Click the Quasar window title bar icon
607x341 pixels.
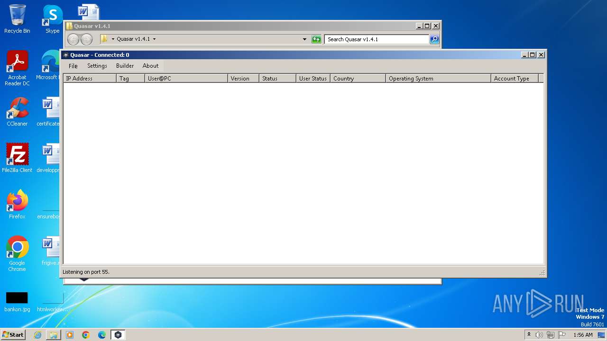tap(65, 55)
